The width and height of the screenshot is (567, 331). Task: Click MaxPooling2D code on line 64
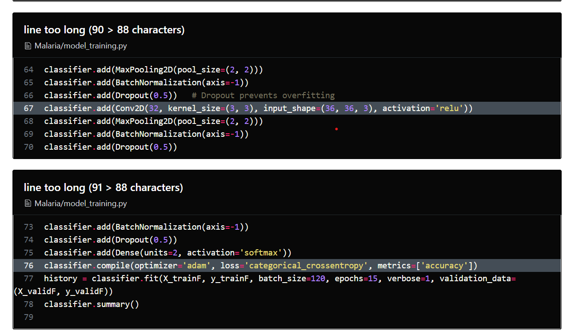point(154,70)
